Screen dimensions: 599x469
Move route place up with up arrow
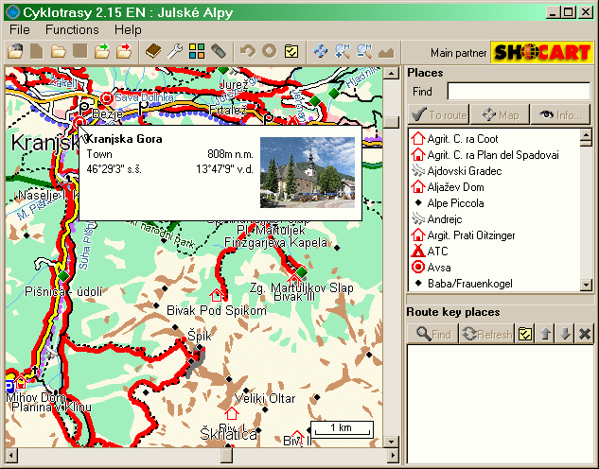(546, 334)
